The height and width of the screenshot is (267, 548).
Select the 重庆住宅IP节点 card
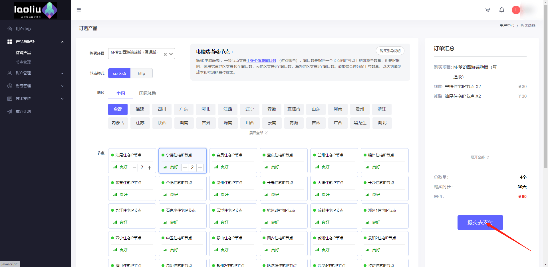(283, 155)
